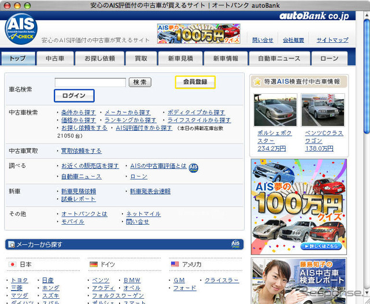This screenshot has height=304, width=370.
Task: Click ローン link under 調べる
Action: pyautogui.click(x=139, y=177)
